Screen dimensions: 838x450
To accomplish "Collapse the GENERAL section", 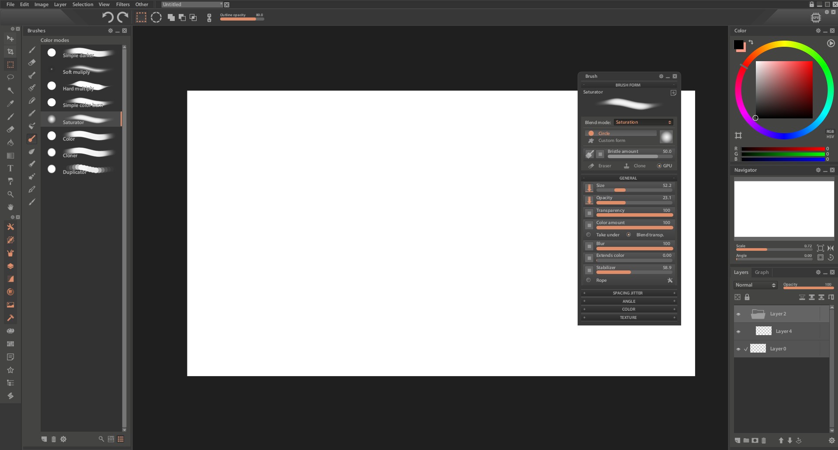I will 629,178.
